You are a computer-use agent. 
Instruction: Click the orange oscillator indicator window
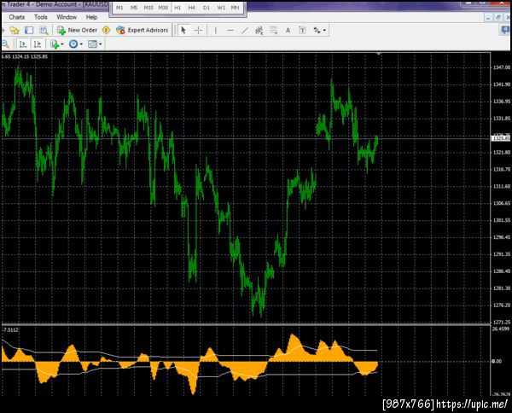pyautogui.click(x=246, y=361)
